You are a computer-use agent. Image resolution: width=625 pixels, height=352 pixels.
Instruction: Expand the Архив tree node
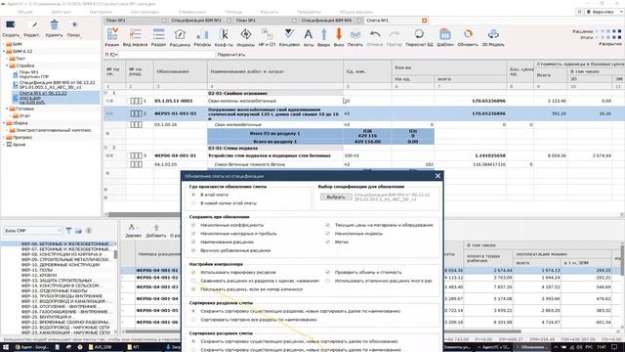coord(4,145)
